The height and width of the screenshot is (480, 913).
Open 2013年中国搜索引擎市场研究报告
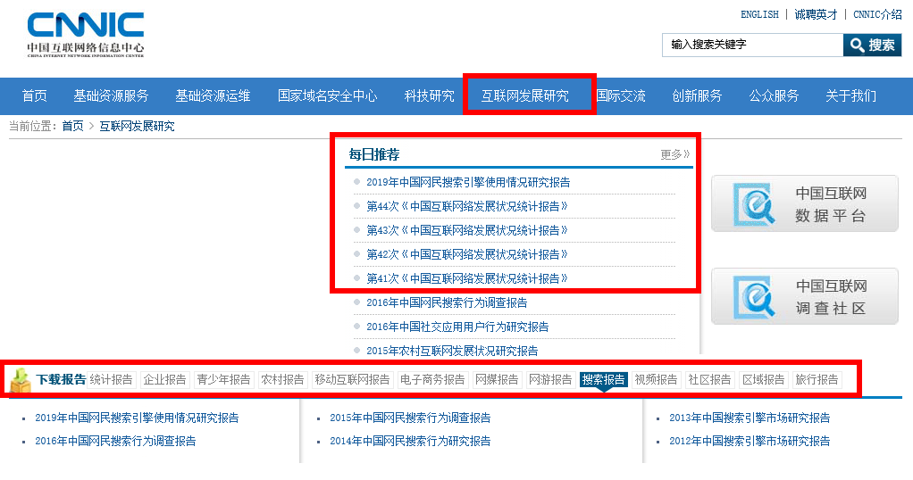(750, 418)
